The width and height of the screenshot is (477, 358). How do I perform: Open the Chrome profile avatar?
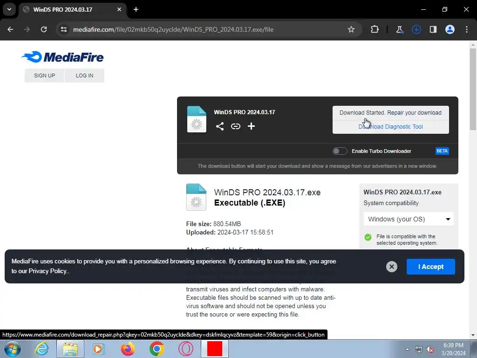tap(450, 29)
